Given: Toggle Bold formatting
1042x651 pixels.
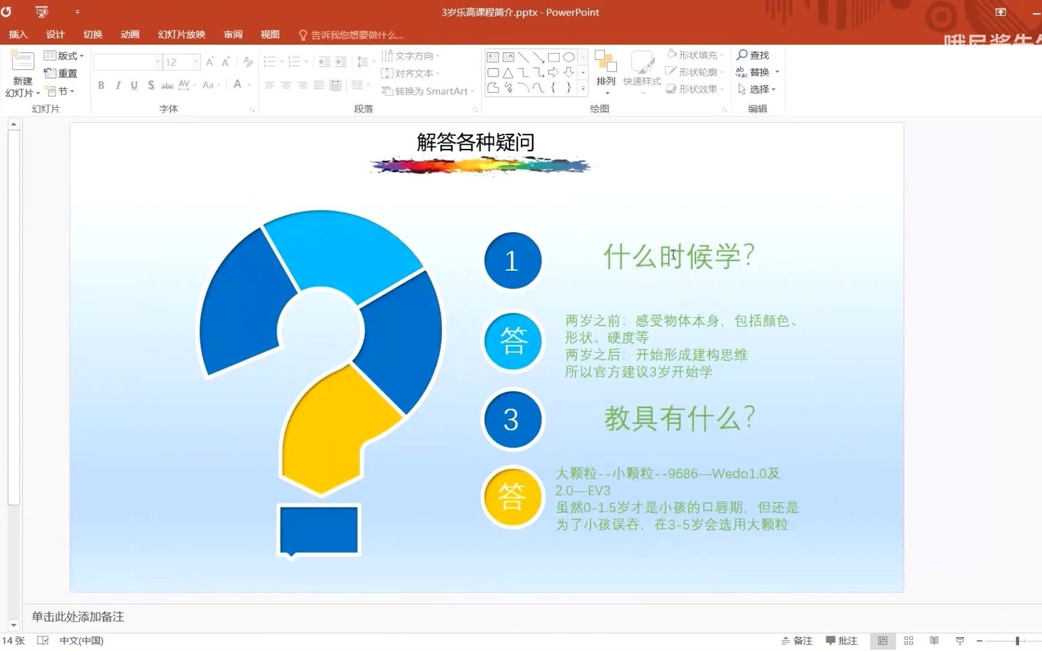Looking at the screenshot, I should [x=101, y=85].
